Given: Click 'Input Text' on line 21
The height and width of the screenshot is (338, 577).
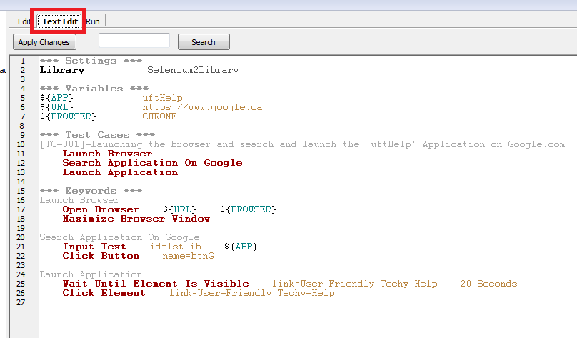Looking at the screenshot, I should coord(94,247).
